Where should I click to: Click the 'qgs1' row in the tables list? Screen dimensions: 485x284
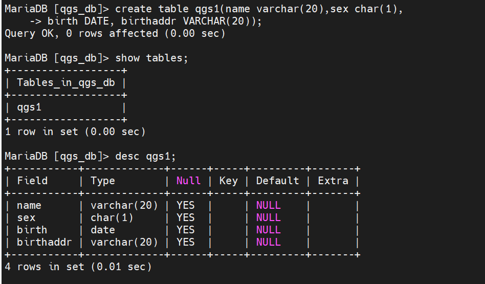29,107
